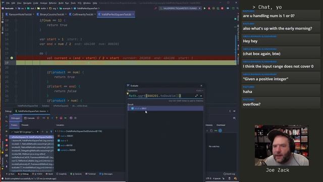Select the Overhead tab
The height and width of the screenshot is (182, 323).
pos(221,125)
